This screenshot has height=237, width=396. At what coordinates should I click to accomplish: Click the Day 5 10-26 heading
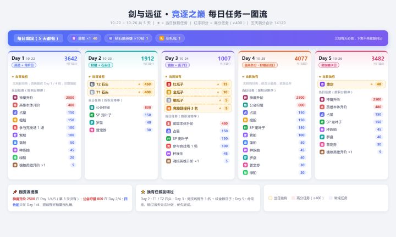(331, 58)
